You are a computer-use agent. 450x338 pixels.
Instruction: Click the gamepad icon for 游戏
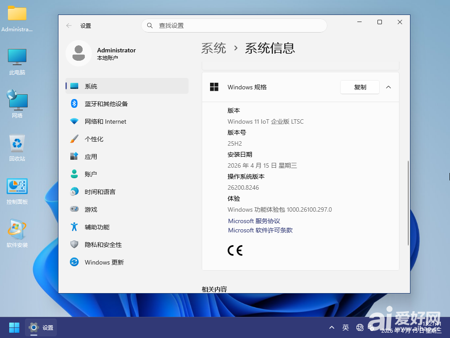(74, 209)
